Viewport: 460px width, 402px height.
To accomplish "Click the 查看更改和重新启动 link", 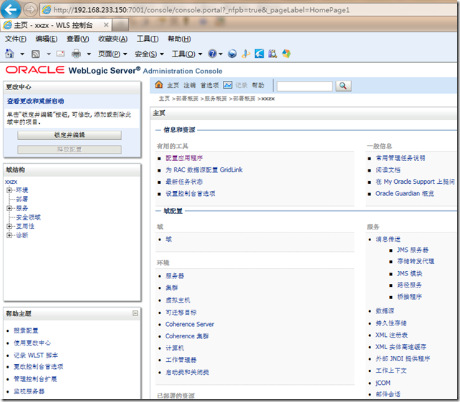I will point(36,101).
